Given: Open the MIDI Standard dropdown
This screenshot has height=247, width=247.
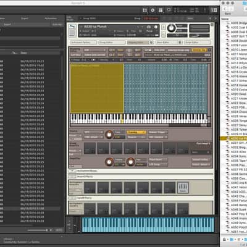Looking at the screenshot, I should [x=158, y=137].
